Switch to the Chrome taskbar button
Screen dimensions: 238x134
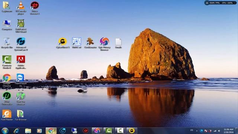tap(51, 131)
